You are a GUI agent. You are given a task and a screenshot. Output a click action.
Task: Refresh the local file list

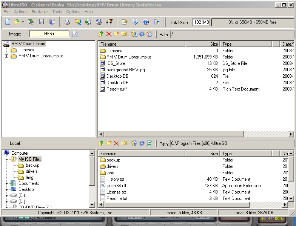pyautogui.click(x=150, y=143)
